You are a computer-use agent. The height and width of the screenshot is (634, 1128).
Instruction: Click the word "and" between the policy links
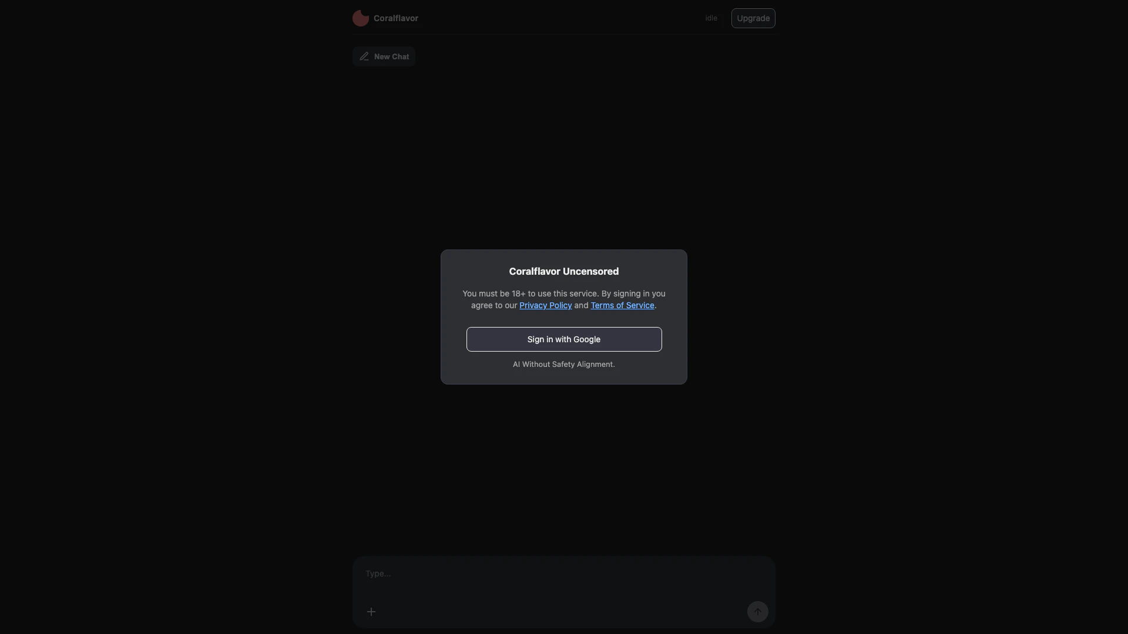point(581,305)
